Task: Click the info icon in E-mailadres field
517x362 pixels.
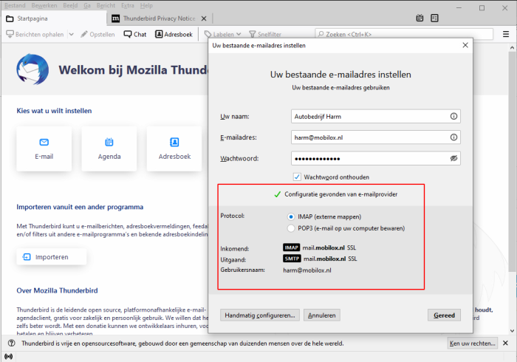Action: click(453, 137)
